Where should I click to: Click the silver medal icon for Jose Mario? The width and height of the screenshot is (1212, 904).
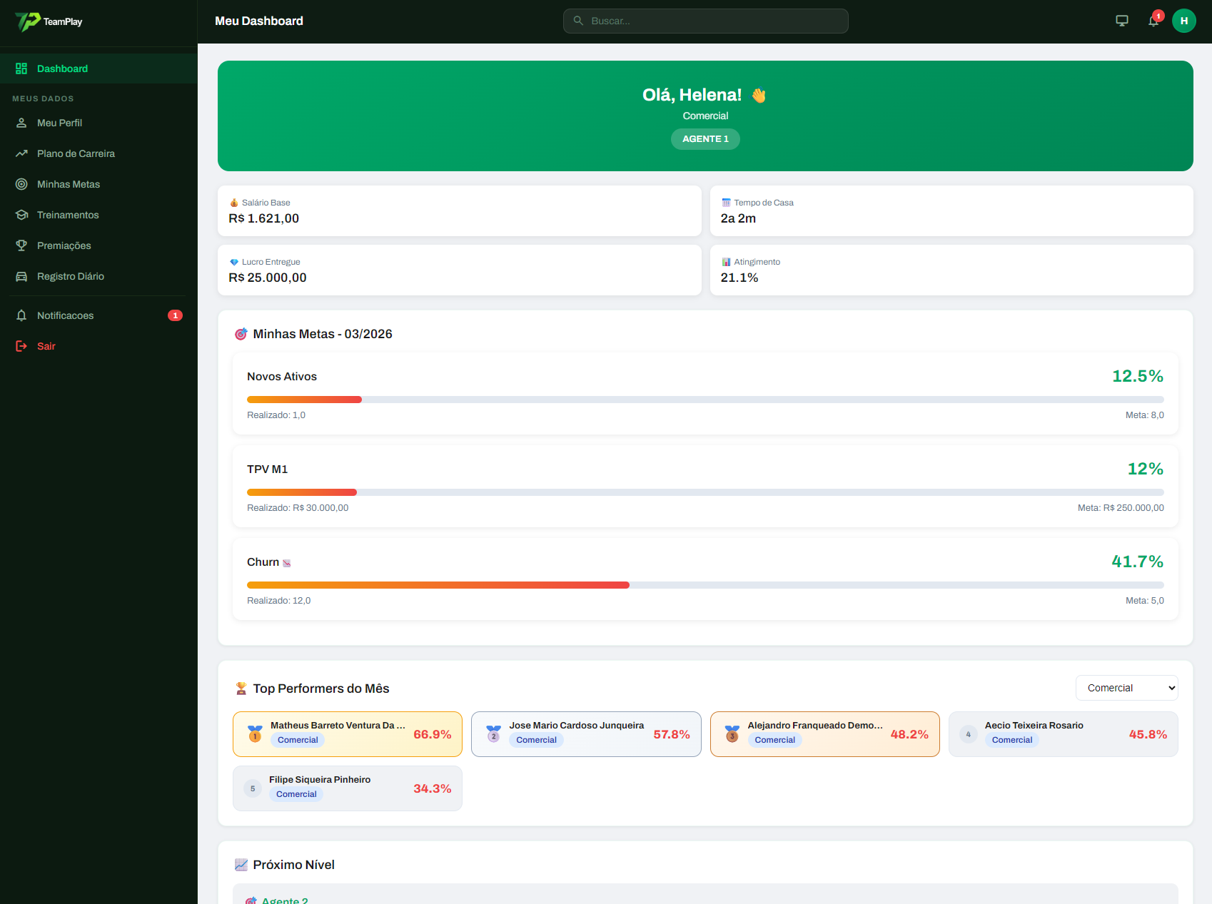pos(493,734)
